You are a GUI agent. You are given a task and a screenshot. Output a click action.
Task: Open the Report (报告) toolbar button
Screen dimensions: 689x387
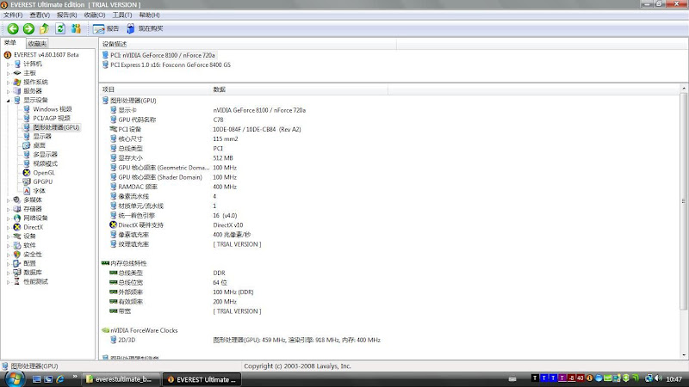pyautogui.click(x=106, y=28)
